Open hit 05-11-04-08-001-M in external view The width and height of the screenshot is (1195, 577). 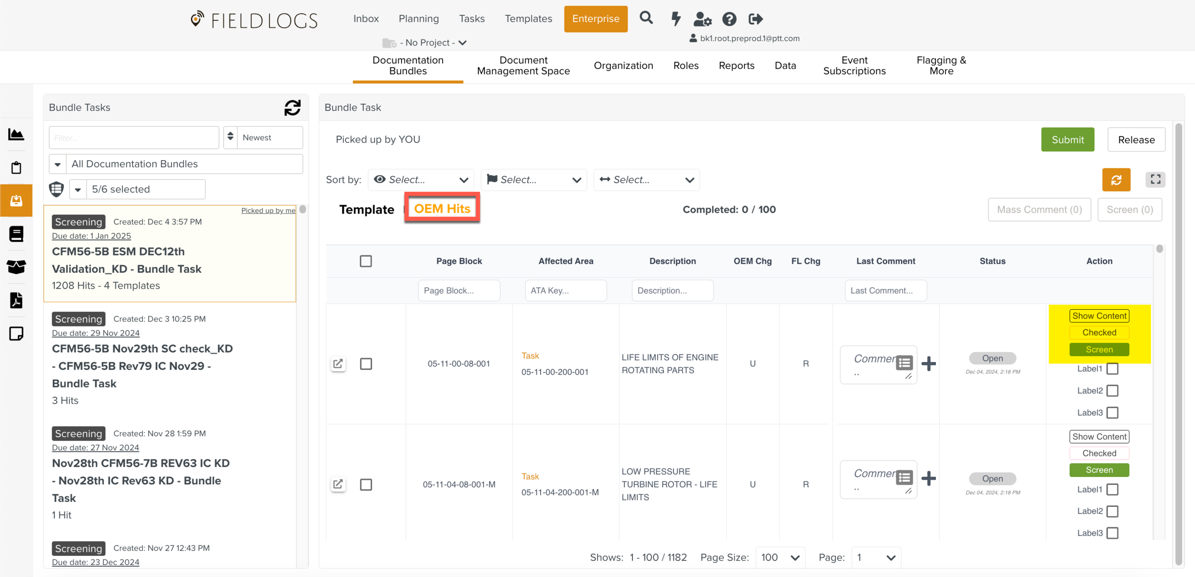coord(338,484)
